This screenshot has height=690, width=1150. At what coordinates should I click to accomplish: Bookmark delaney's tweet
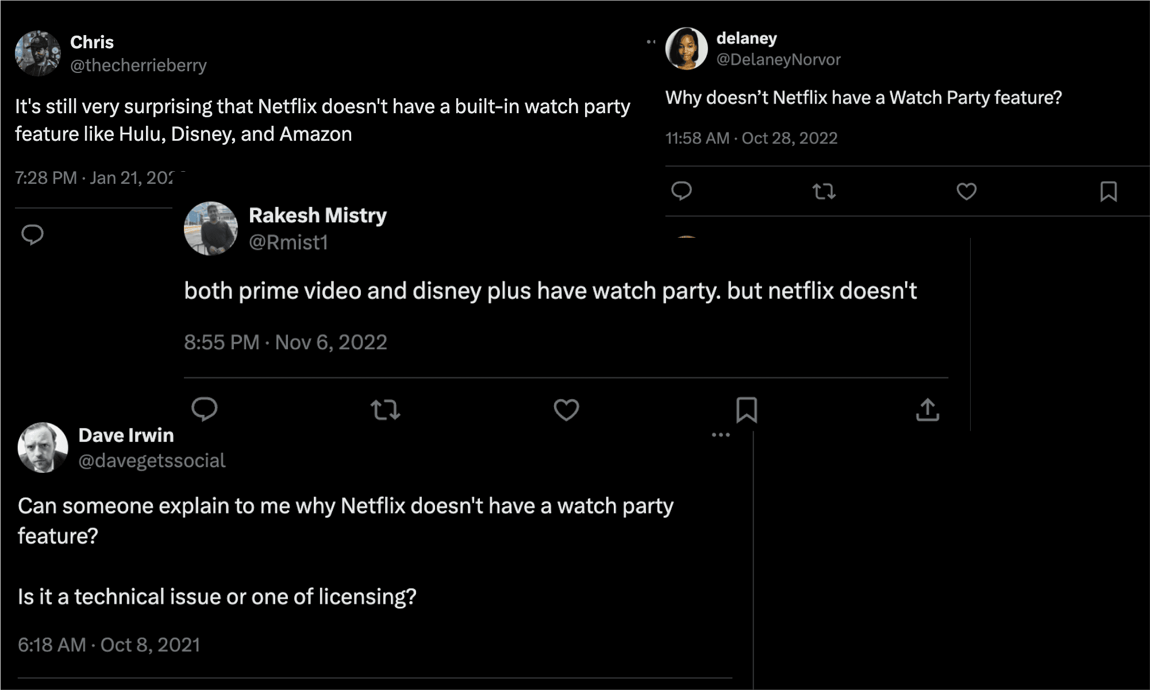[x=1108, y=191]
